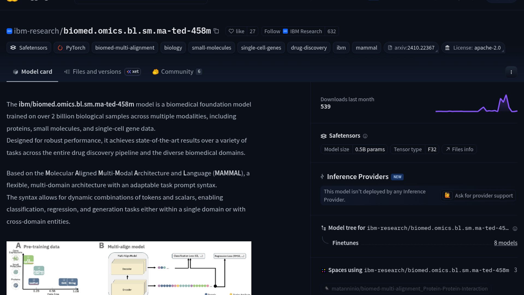Open the Files and versions tab
The image size is (524, 295).
[102, 72]
